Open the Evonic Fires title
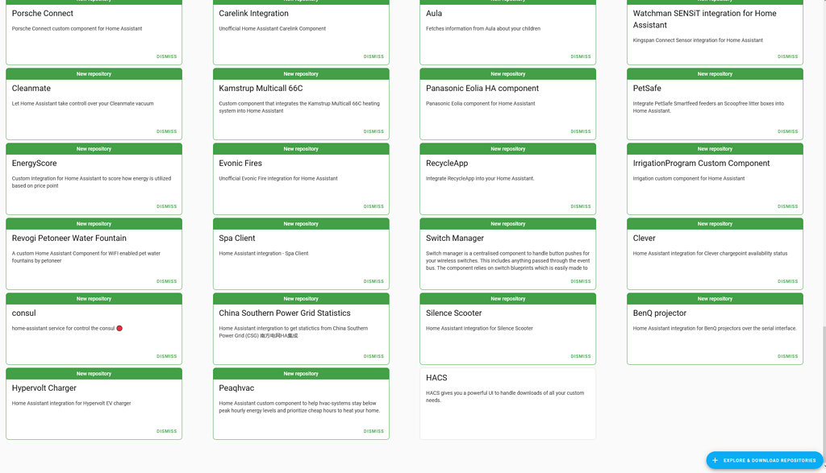 [x=240, y=163]
